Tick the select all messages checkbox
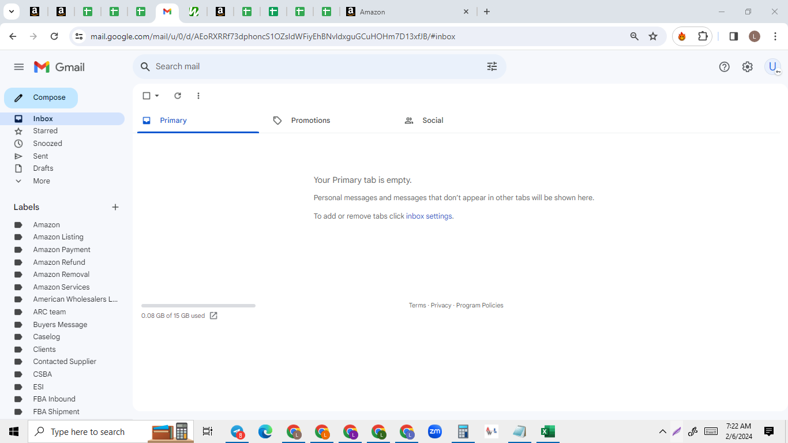Screen dimensions: 788x443 [147, 96]
